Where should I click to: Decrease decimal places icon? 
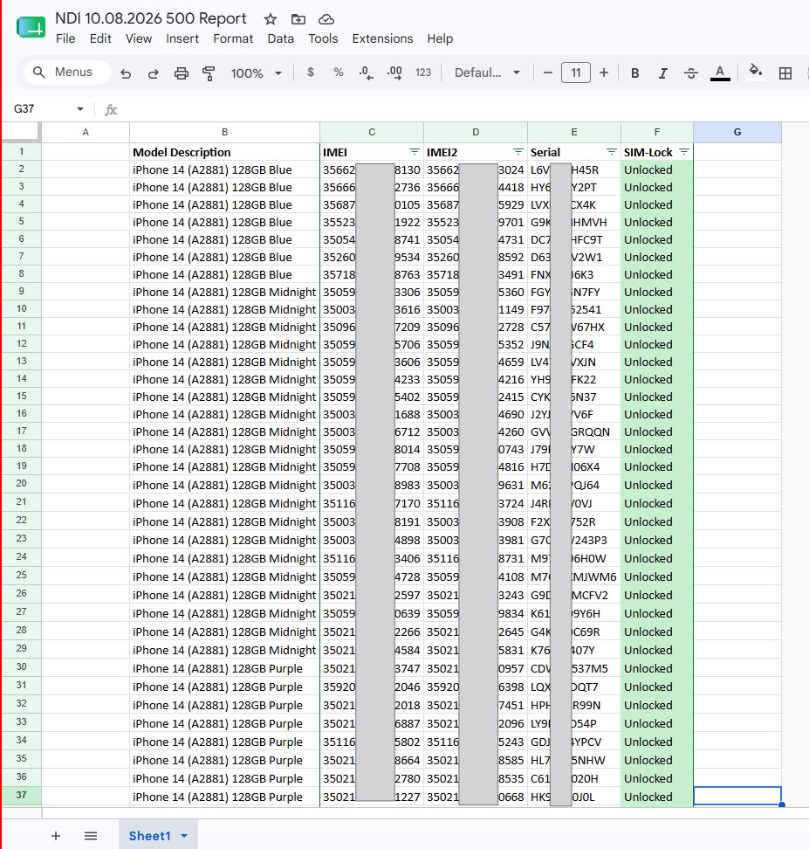(x=367, y=72)
